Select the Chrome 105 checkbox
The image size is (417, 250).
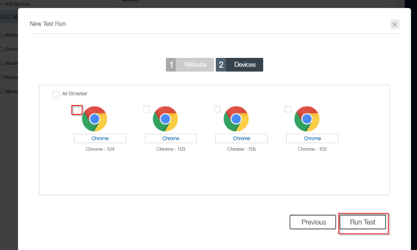tap(217, 109)
